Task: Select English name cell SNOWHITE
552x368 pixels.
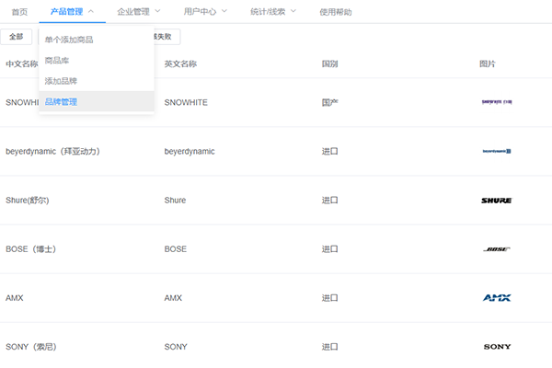Action: tap(186, 102)
